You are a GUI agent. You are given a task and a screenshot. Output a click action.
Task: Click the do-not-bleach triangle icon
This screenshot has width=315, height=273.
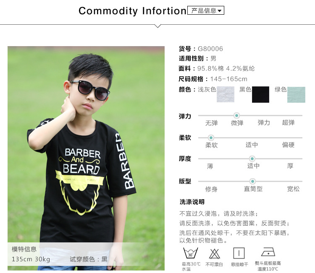(x=214, y=254)
